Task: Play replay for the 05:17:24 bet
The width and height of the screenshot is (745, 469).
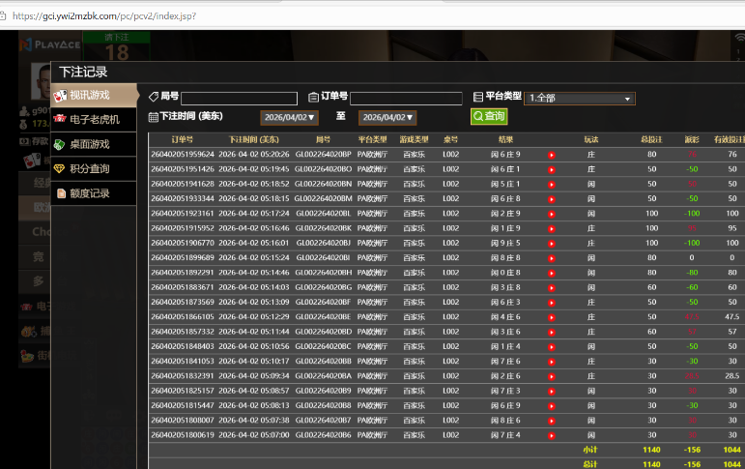Action: point(552,213)
